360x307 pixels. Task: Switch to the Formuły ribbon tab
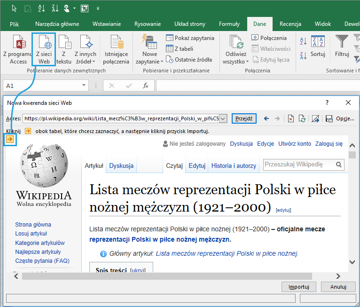coord(229,24)
